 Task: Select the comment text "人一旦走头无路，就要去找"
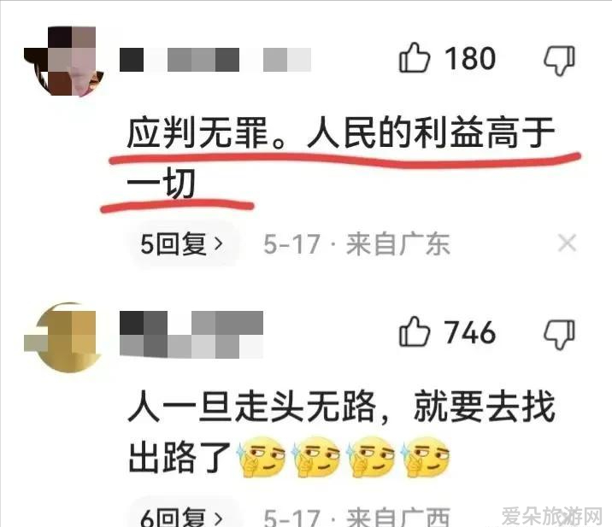click(342, 406)
